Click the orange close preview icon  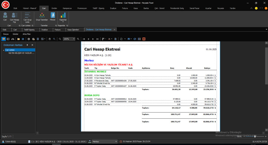click(144, 39)
